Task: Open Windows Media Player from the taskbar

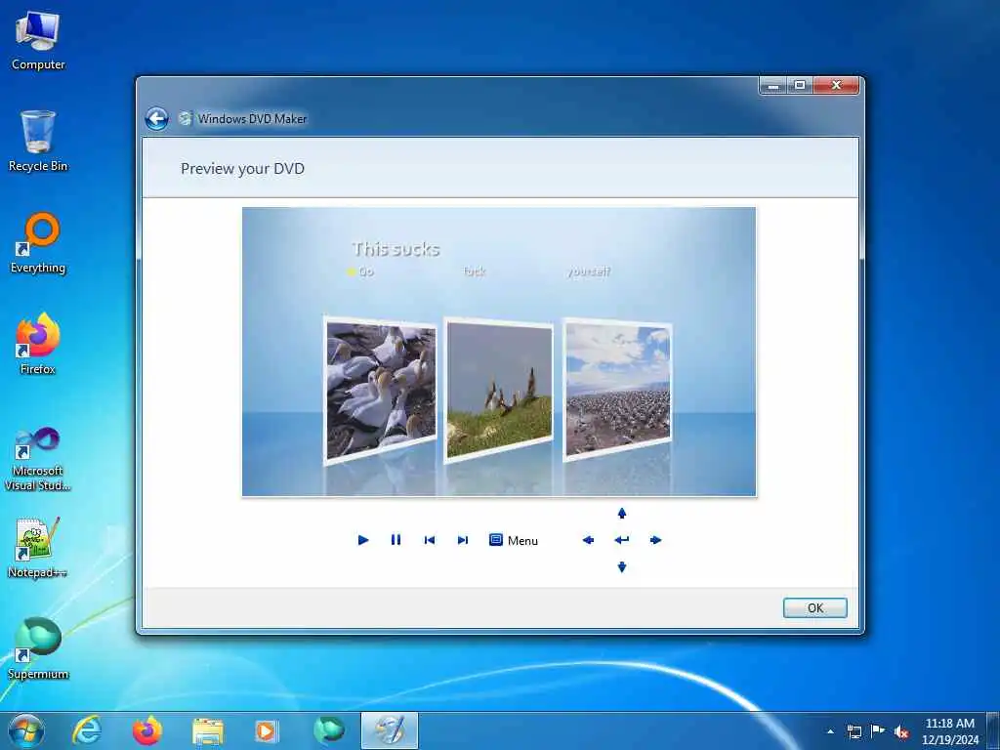Action: pos(266,730)
